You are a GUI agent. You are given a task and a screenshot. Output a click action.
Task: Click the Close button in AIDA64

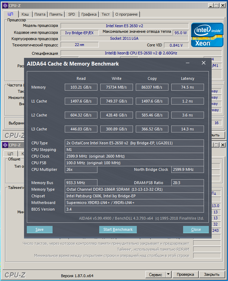(x=196, y=229)
